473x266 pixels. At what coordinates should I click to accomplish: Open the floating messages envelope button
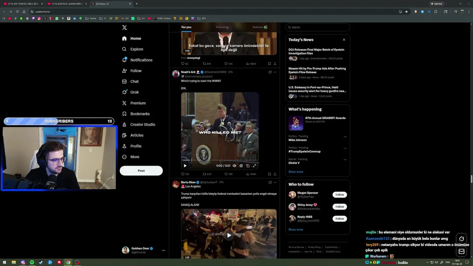coord(462,252)
